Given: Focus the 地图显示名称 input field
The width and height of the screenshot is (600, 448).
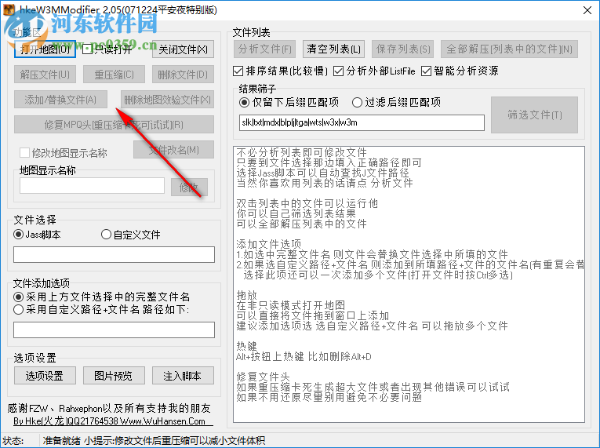Looking at the screenshot, I should [x=93, y=186].
